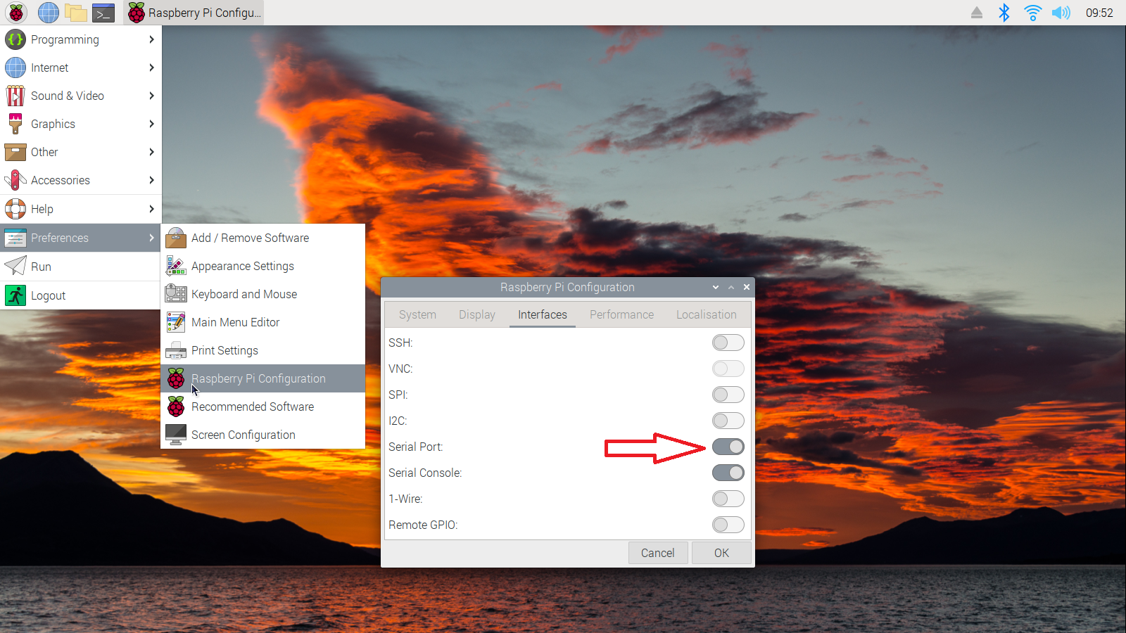This screenshot has width=1126, height=633.
Task: Expand the Accessories submenu arrow
Action: click(151, 180)
